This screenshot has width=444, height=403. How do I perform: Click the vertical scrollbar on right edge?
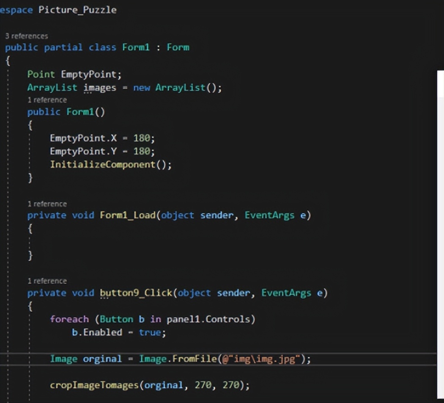[440, 212]
